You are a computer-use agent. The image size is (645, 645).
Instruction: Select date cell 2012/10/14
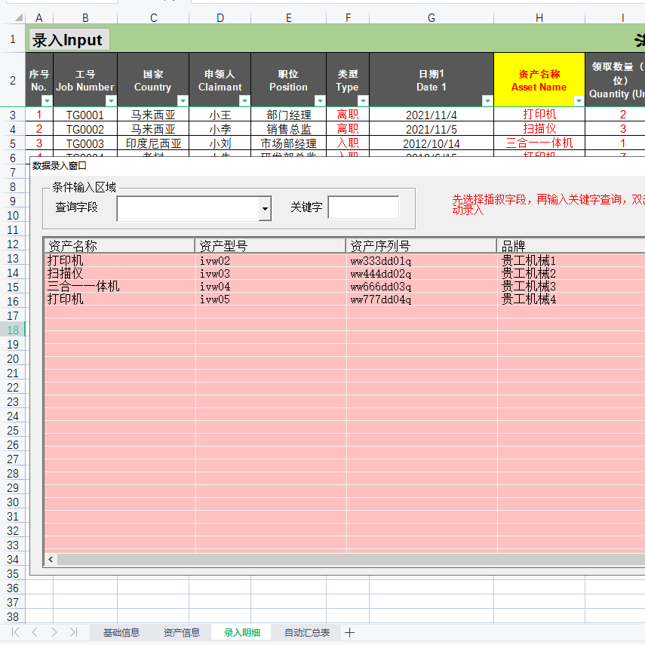click(x=431, y=143)
